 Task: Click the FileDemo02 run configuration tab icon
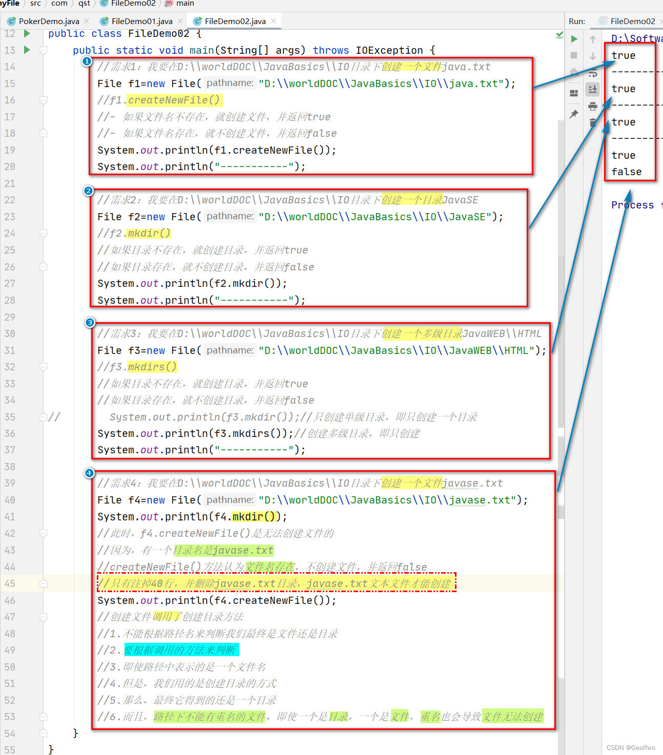(602, 21)
